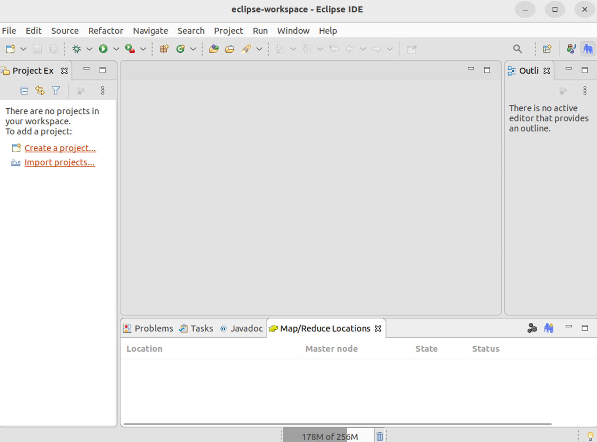The width and height of the screenshot is (597, 442).
Task: Click the Open Task toolbar icon
Action: [230, 49]
